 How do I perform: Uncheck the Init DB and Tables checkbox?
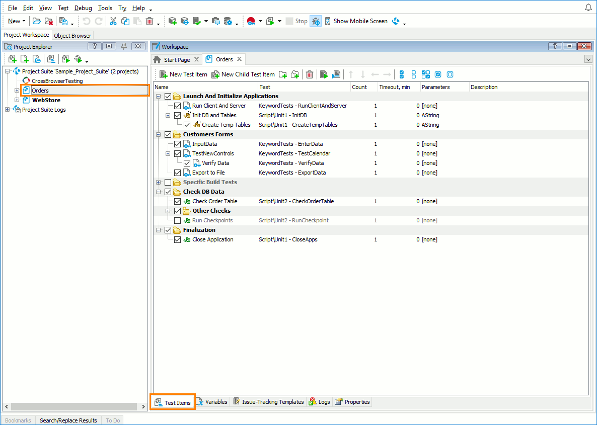click(x=177, y=115)
